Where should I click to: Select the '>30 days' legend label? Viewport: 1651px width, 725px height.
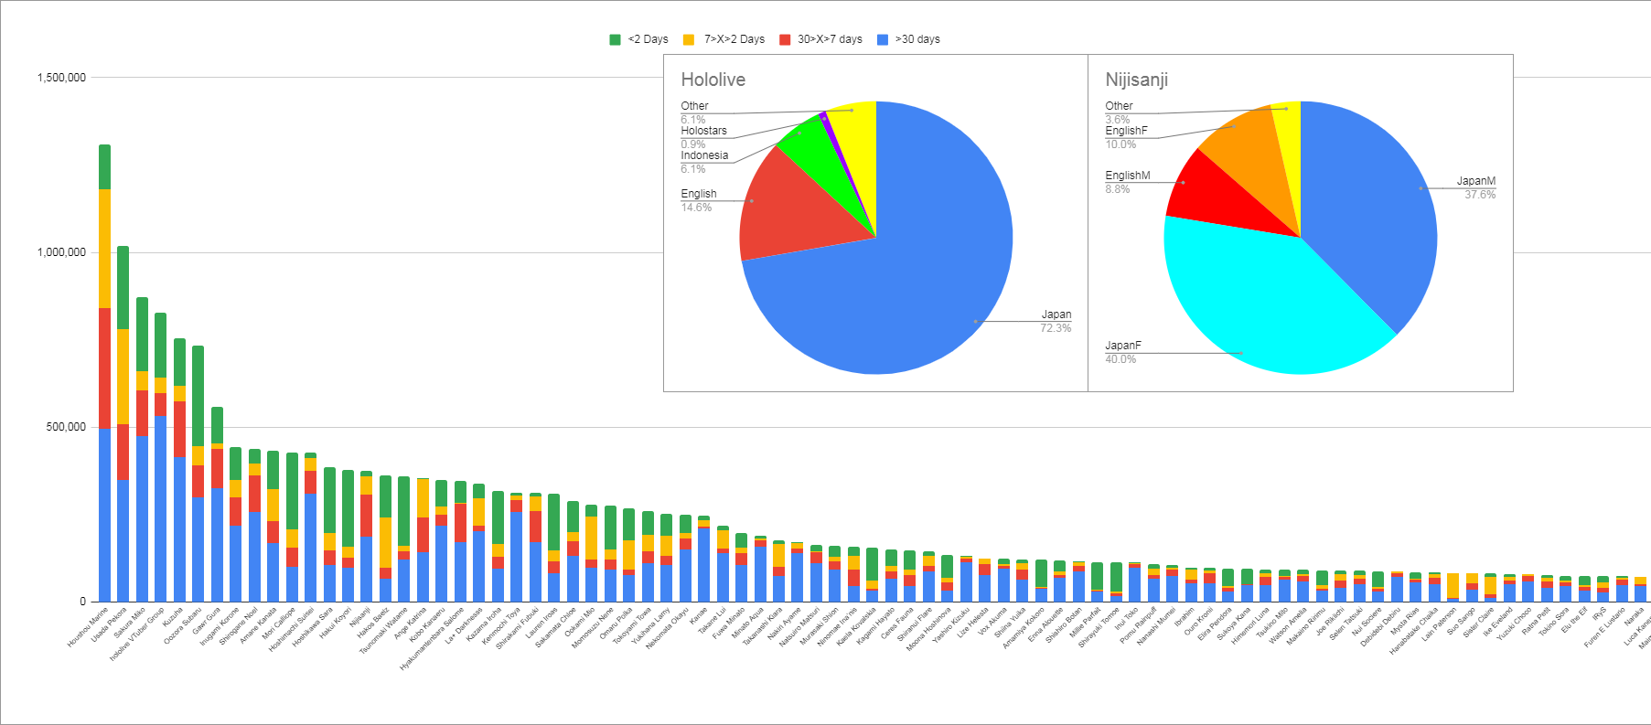coord(917,39)
